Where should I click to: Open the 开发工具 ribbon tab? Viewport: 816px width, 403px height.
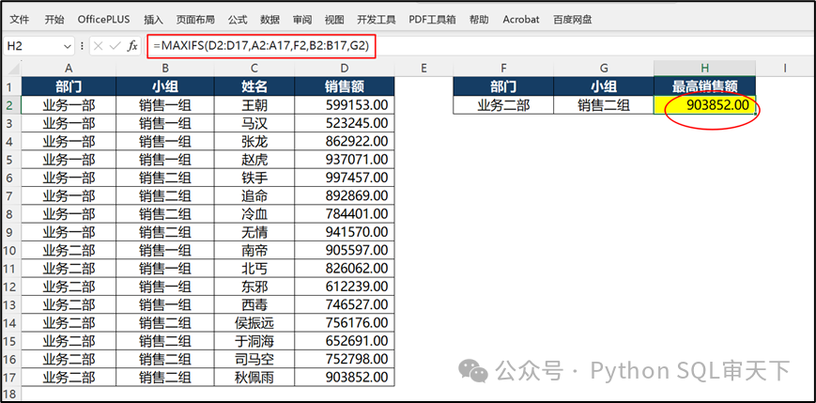(x=377, y=19)
